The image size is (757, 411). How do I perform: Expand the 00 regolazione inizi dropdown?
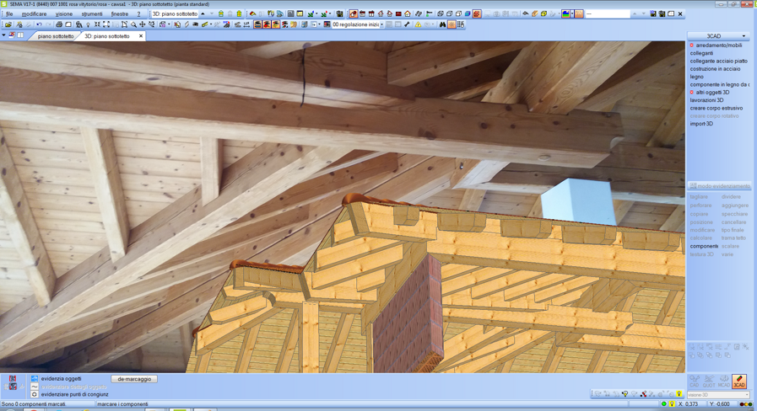(x=381, y=24)
